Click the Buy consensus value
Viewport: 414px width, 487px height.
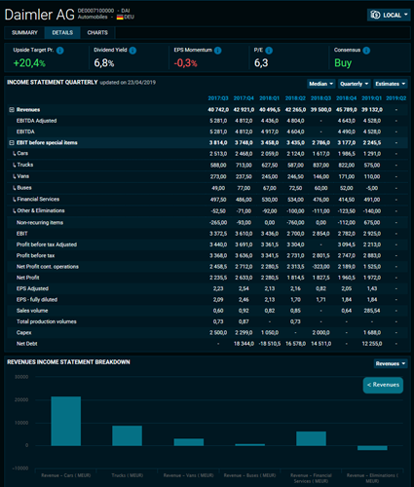pyautogui.click(x=343, y=63)
